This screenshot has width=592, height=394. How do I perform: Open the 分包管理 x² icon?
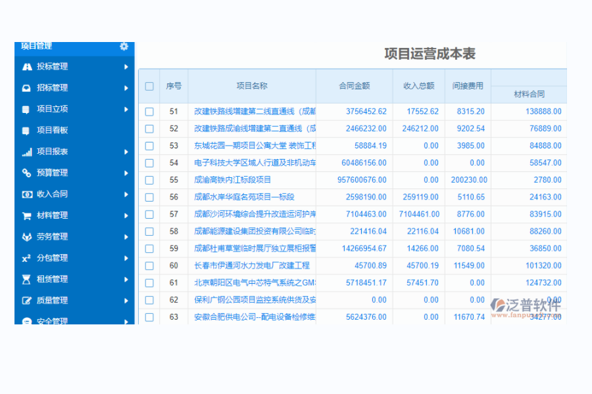click(x=26, y=257)
